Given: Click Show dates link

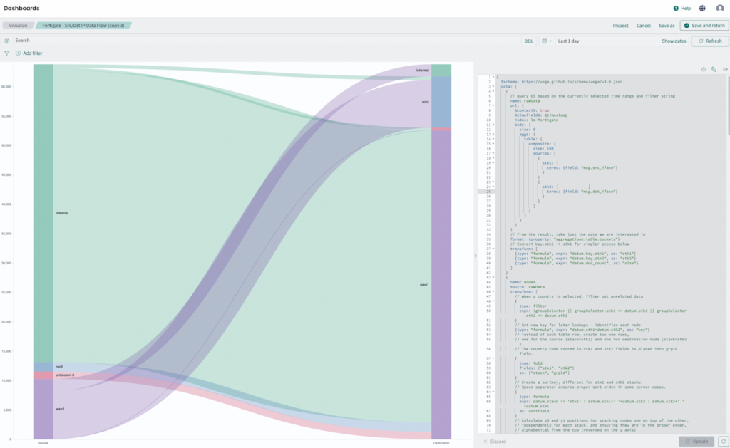Looking at the screenshot, I should (674, 41).
